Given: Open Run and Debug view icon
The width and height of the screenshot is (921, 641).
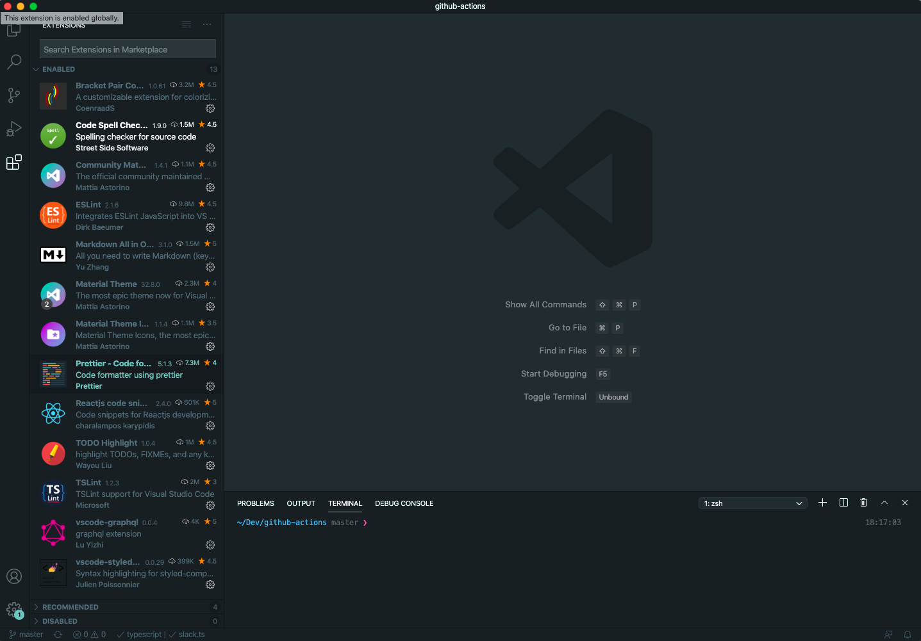Looking at the screenshot, I should (14, 129).
